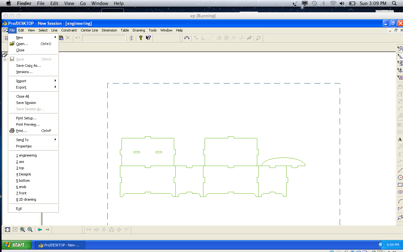The width and height of the screenshot is (403, 252).
Task: Click the Windows start button
Action: pyautogui.click(x=17, y=245)
